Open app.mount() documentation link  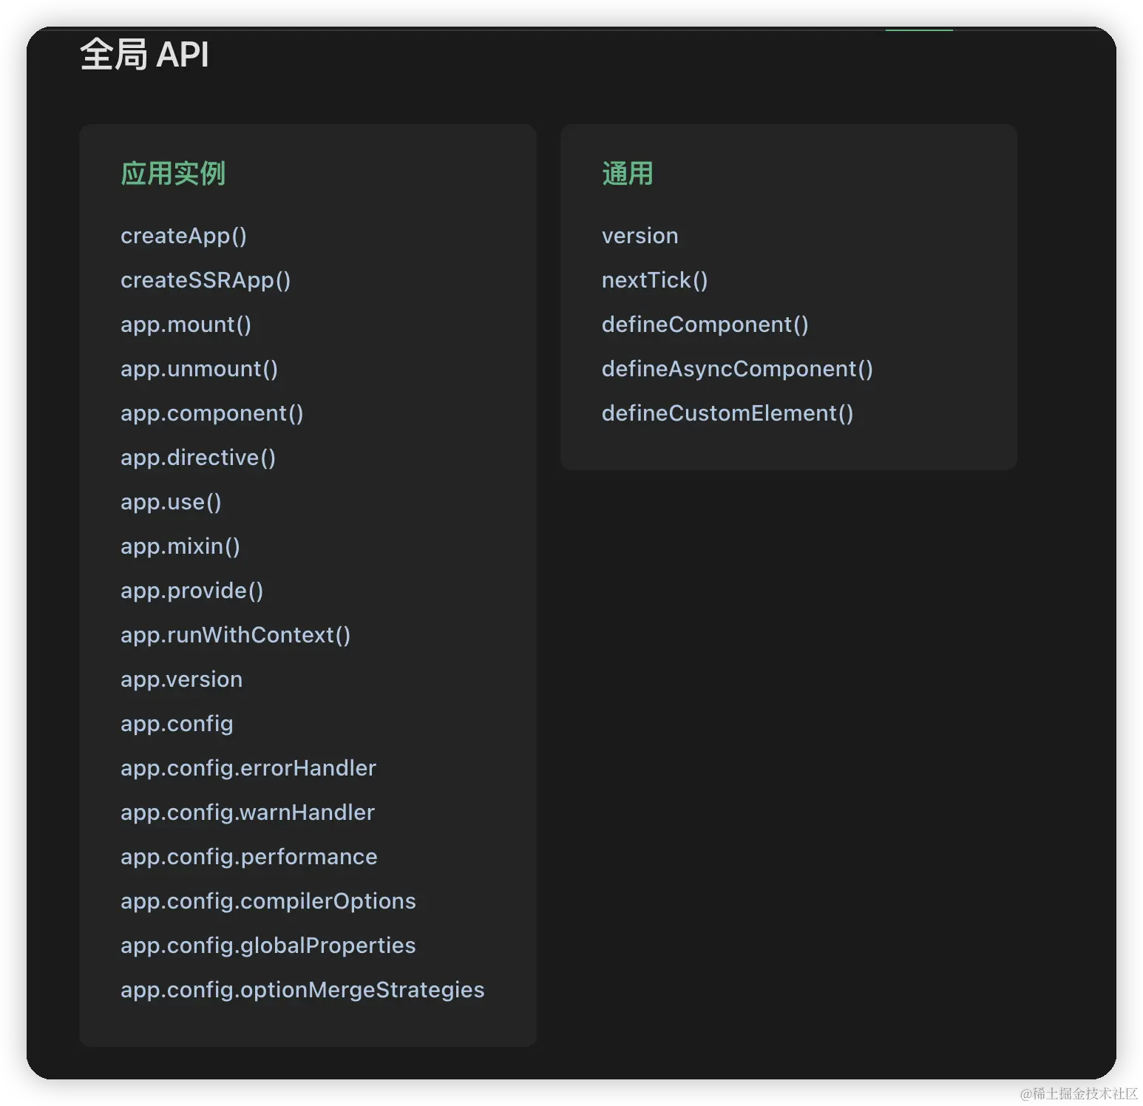click(x=186, y=325)
